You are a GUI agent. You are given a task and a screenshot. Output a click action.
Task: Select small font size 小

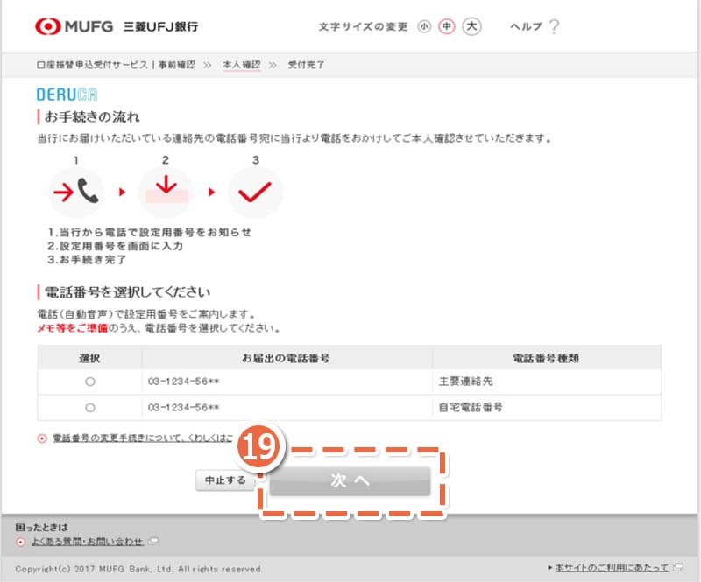tap(424, 27)
